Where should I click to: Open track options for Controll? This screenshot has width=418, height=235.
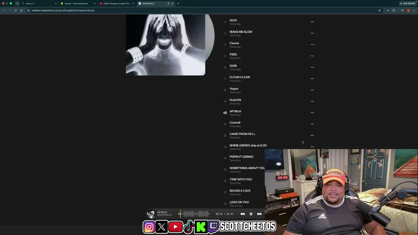pos(312,124)
